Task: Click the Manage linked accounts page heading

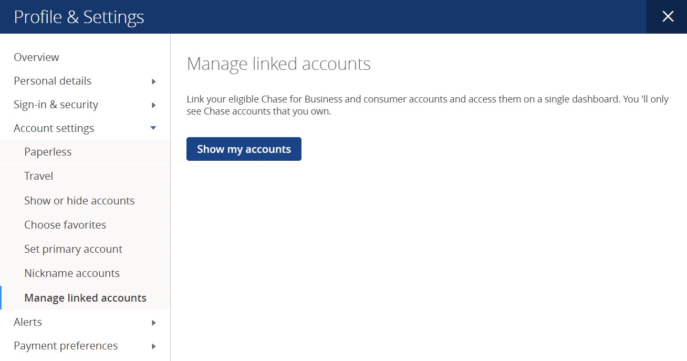Action: click(278, 64)
